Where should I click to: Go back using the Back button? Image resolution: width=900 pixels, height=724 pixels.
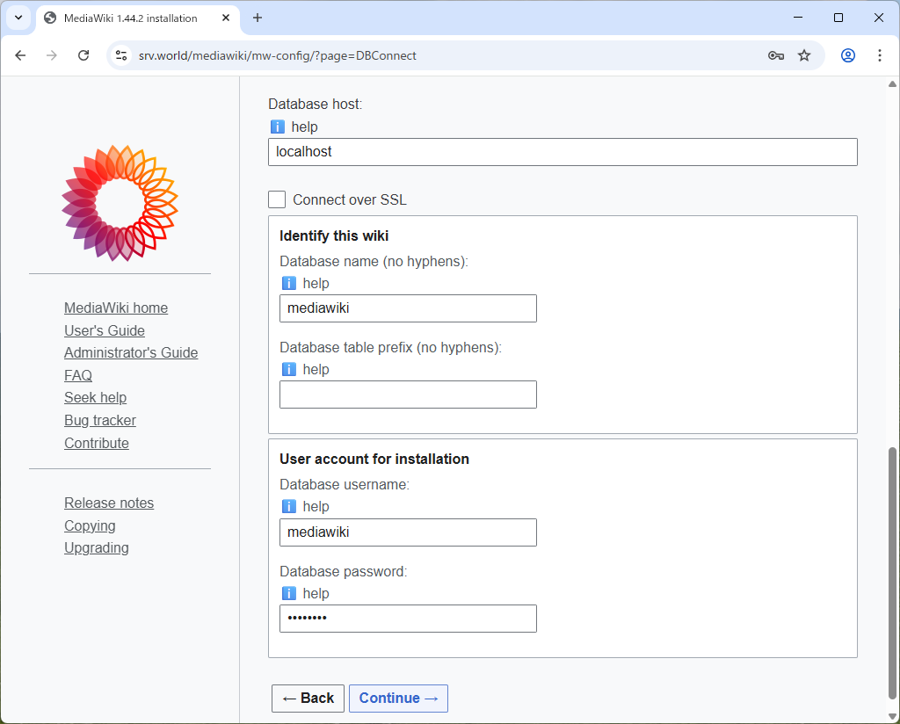308,699
